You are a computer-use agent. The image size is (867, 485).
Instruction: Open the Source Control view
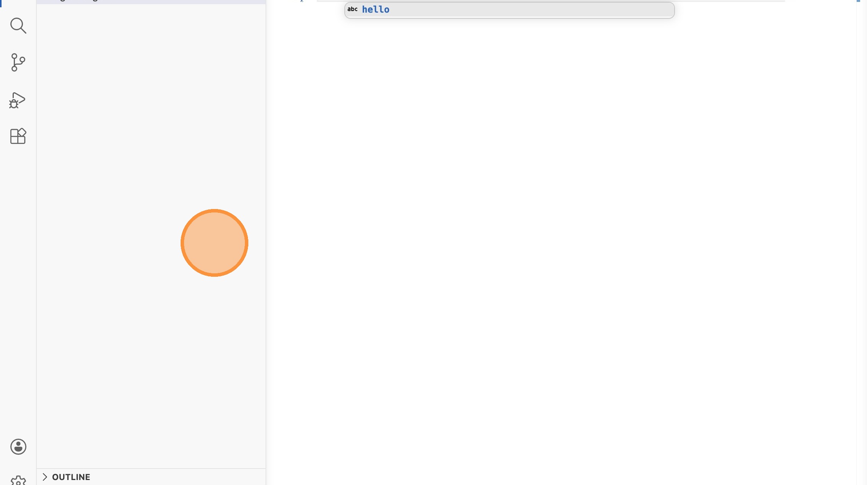pyautogui.click(x=18, y=62)
